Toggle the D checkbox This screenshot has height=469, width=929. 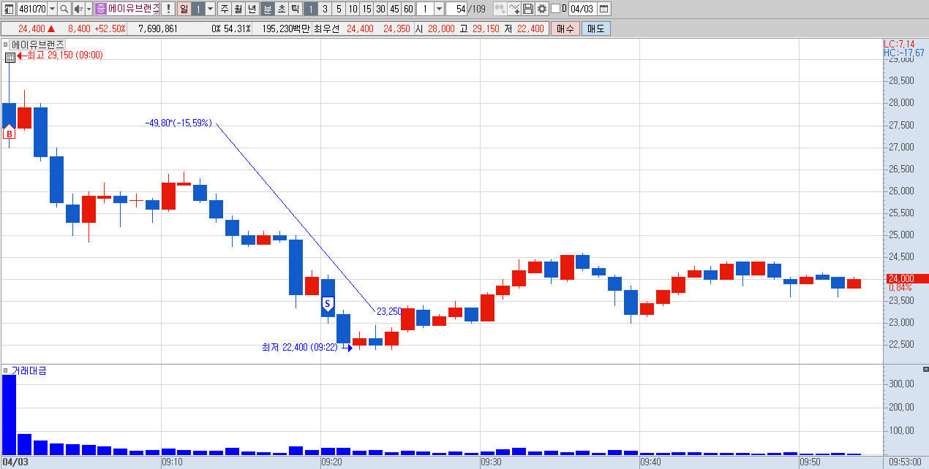tap(554, 9)
